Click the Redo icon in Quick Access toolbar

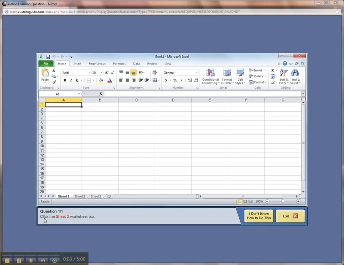(62, 57)
